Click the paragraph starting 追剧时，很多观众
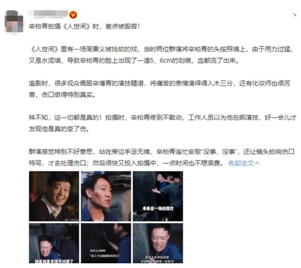Screen dimensions: 301x268 (x=160, y=89)
